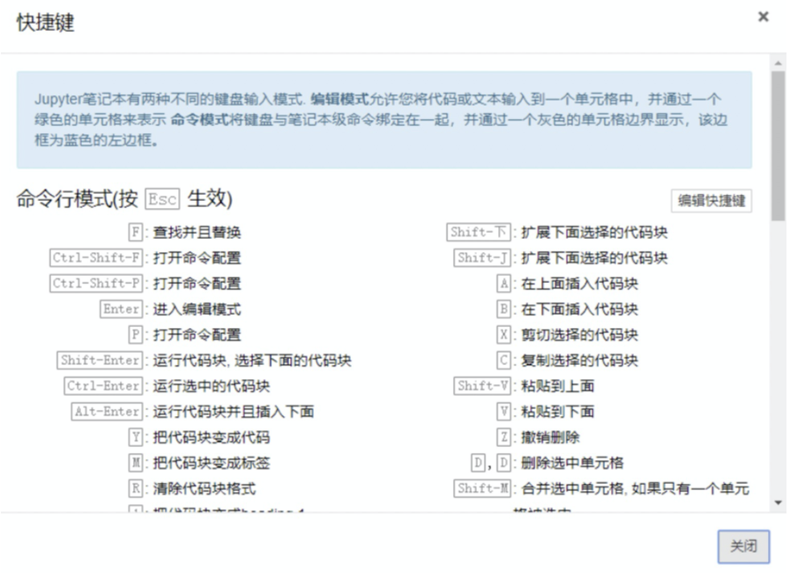
Task: Select the Alt-Enter key badge
Action: (x=108, y=412)
